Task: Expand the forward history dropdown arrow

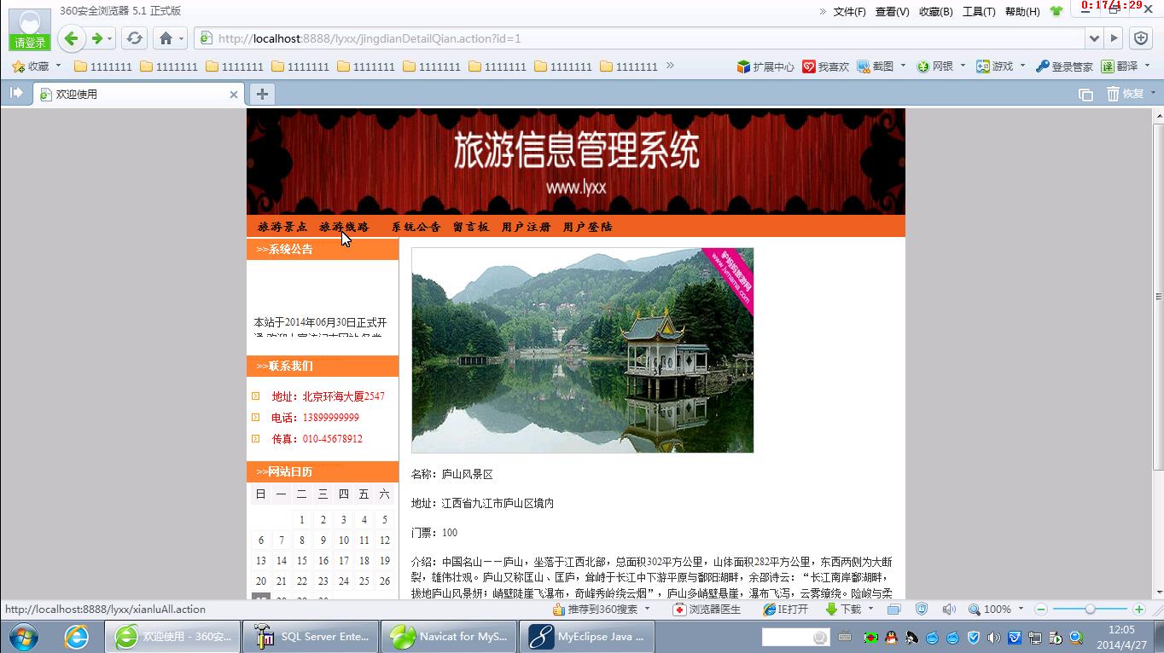Action: 110,39
